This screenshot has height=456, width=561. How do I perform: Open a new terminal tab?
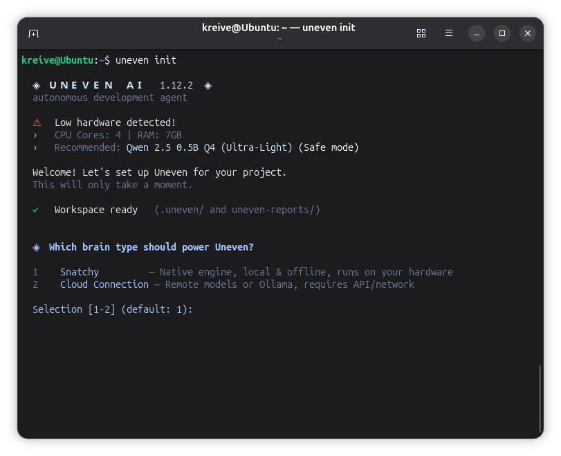(33, 34)
